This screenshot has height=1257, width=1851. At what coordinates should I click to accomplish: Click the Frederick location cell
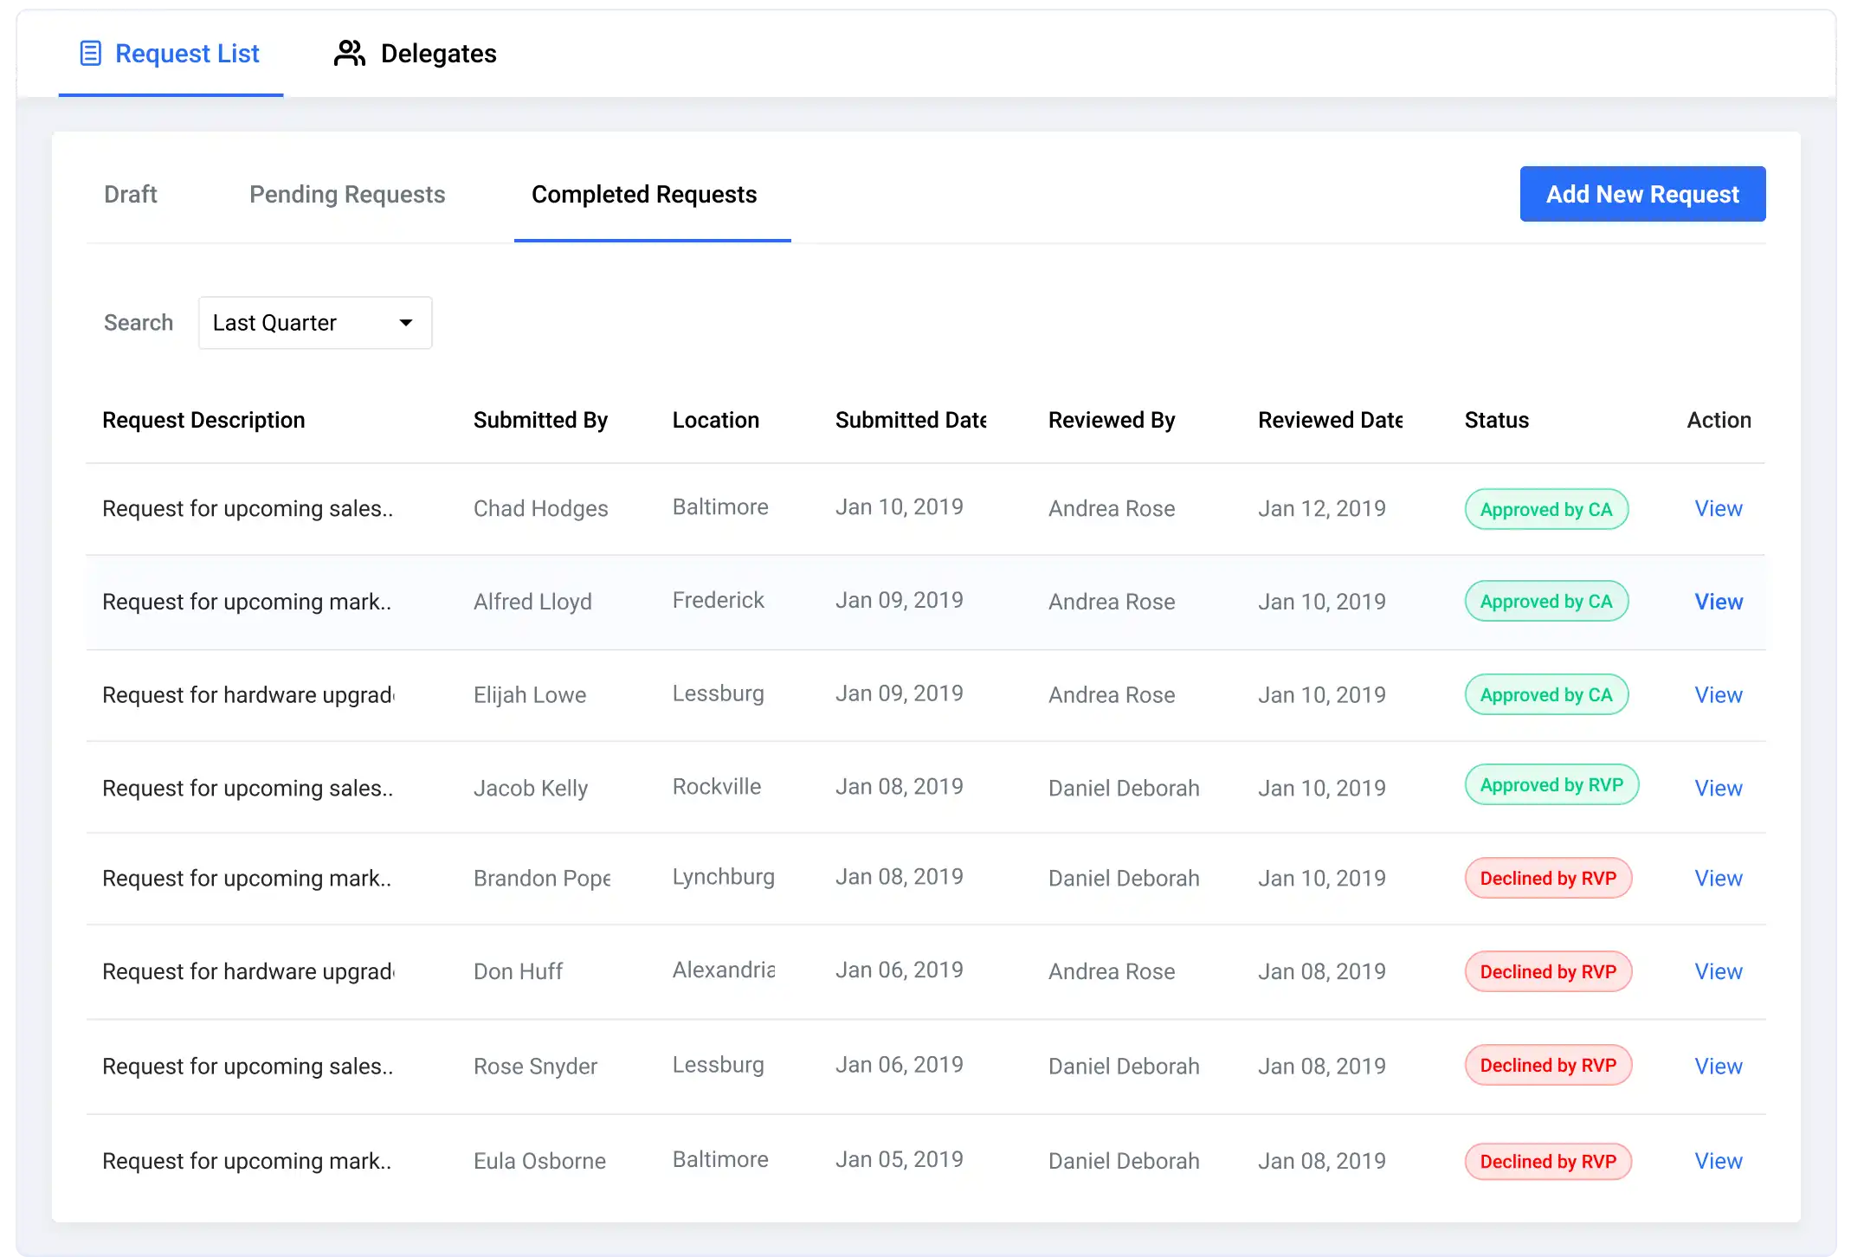point(719,600)
